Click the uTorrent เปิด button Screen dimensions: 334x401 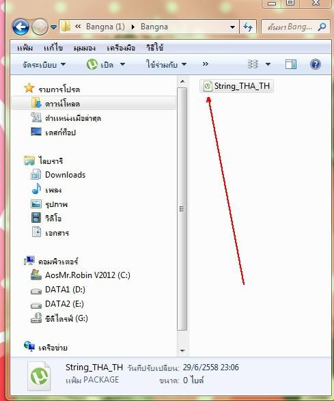pos(100,64)
